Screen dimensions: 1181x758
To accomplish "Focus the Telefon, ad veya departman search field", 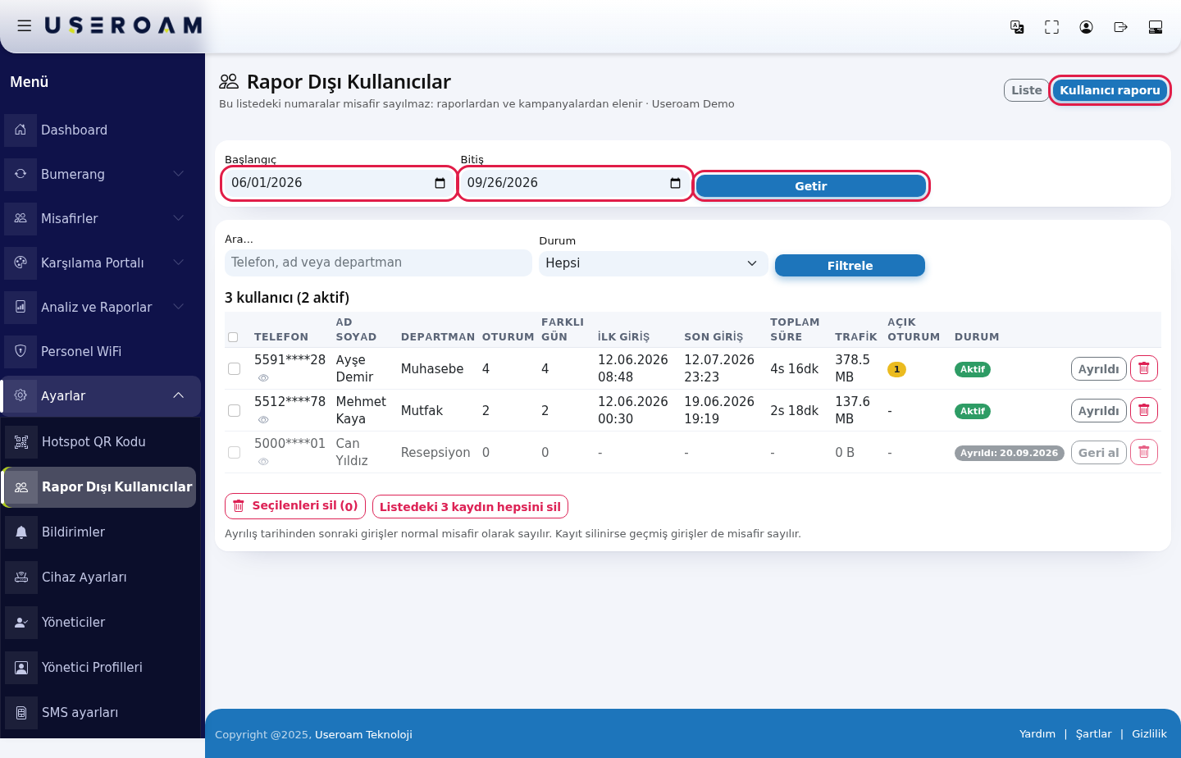I will (378, 263).
